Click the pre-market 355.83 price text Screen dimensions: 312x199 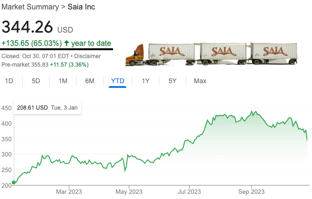pos(40,64)
